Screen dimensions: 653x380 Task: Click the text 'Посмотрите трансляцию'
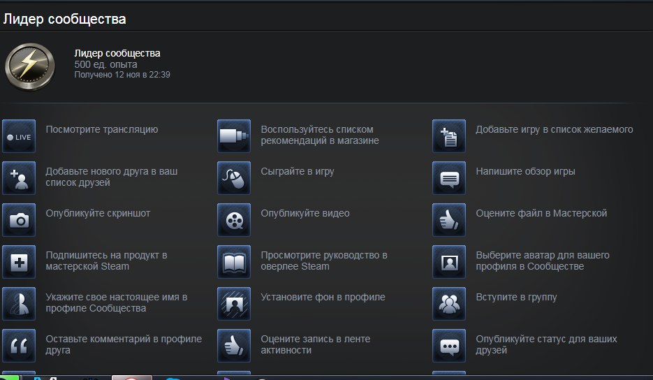click(102, 130)
